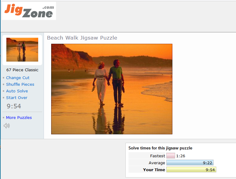236x179 pixels.
Task: Select the Auto Solve link
Action: point(17,91)
